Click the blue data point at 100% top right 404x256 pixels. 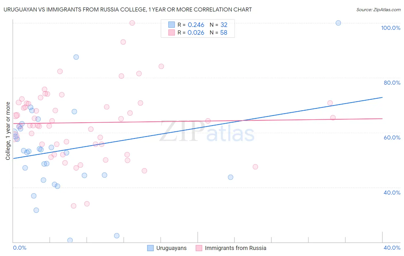click(x=338, y=23)
